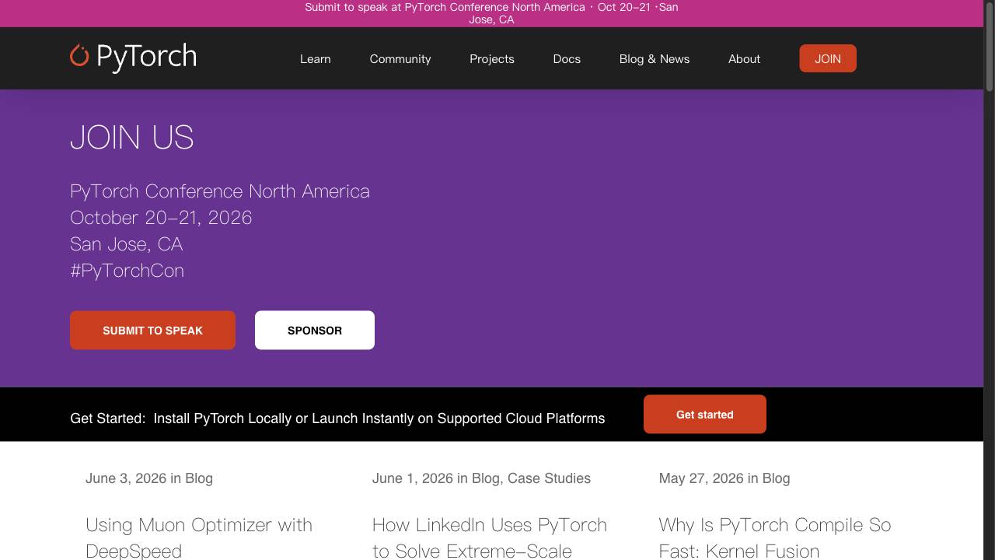The image size is (995, 560).
Task: Click the 'San Jose, CA' hero text
Action: point(126,244)
